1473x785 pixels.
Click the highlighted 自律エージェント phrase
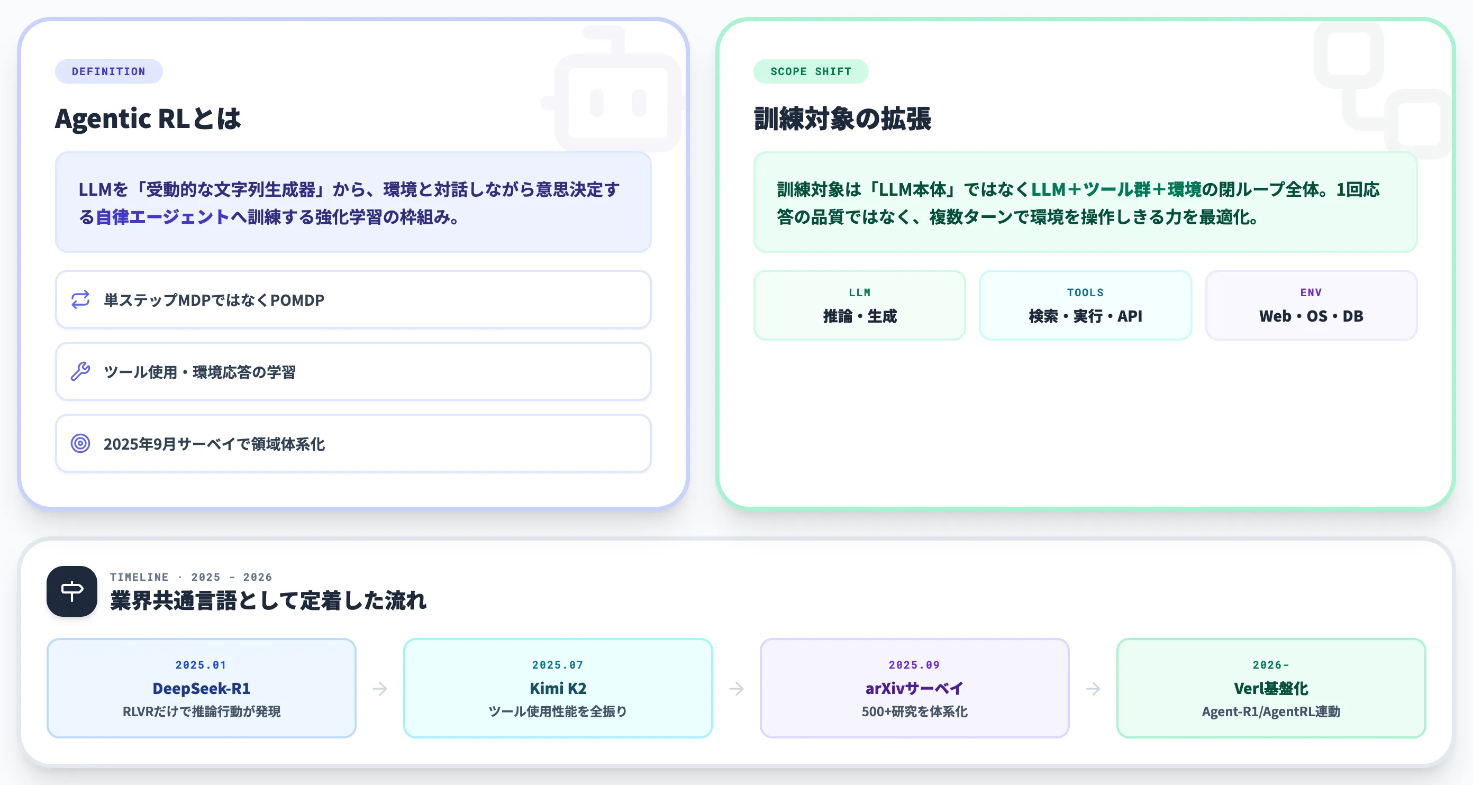pyautogui.click(x=163, y=217)
